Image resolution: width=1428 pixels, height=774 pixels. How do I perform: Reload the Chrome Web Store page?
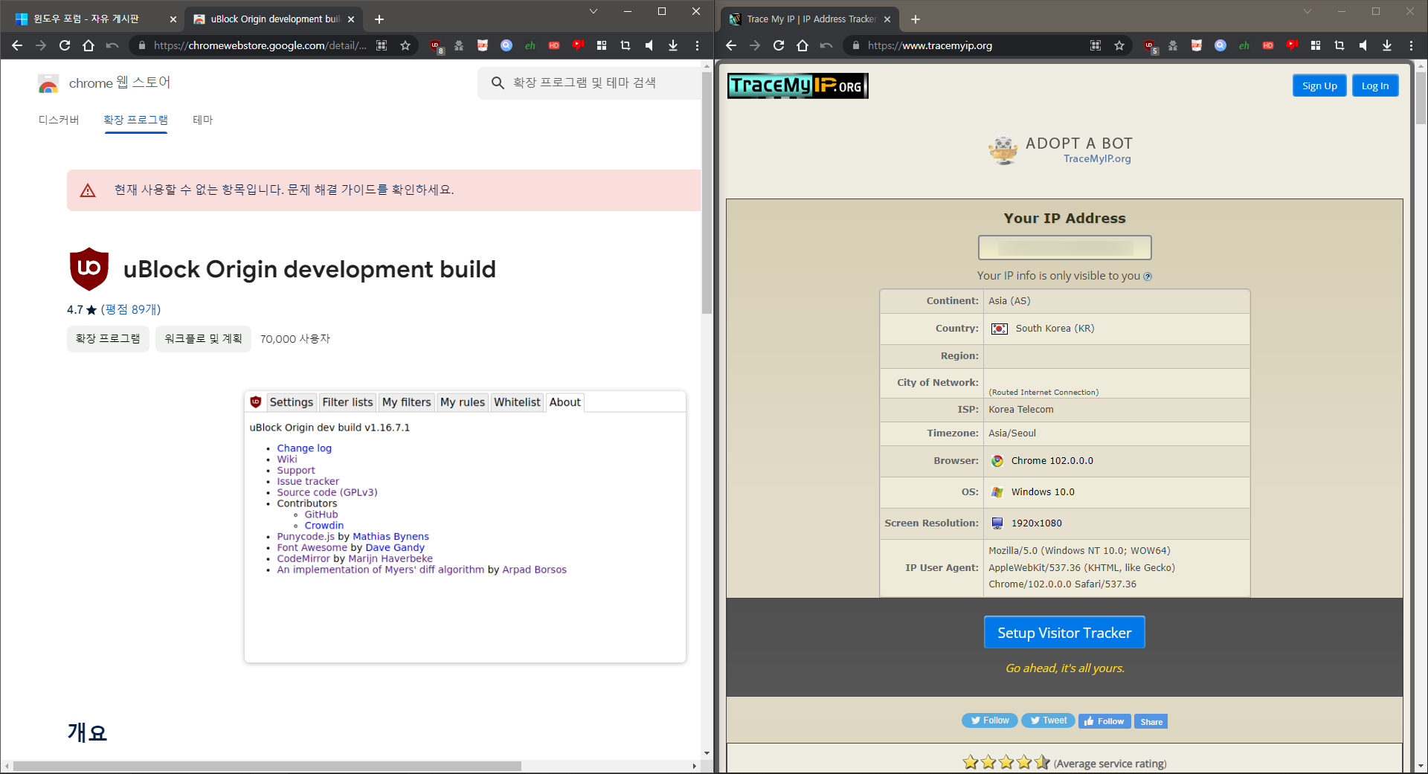[x=65, y=45]
